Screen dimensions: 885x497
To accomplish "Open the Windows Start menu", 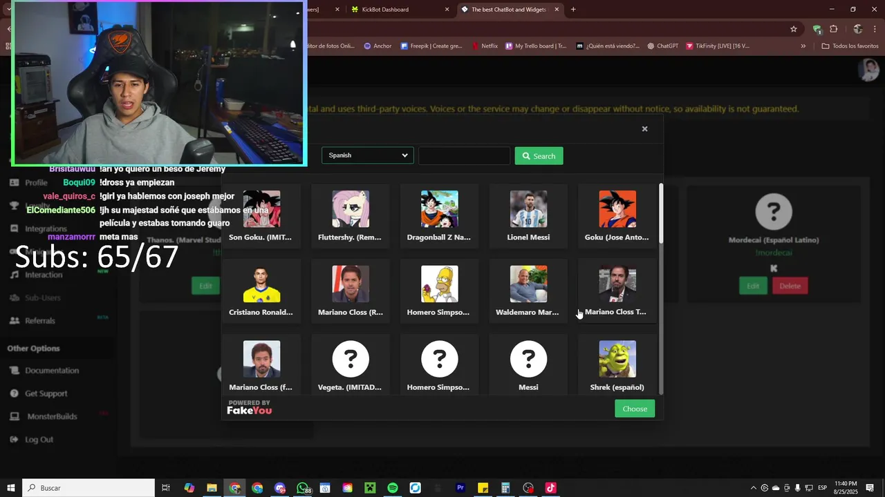I will coord(10,488).
